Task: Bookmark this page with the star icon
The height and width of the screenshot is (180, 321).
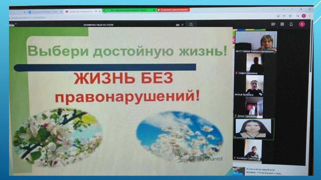Action: click(290, 16)
